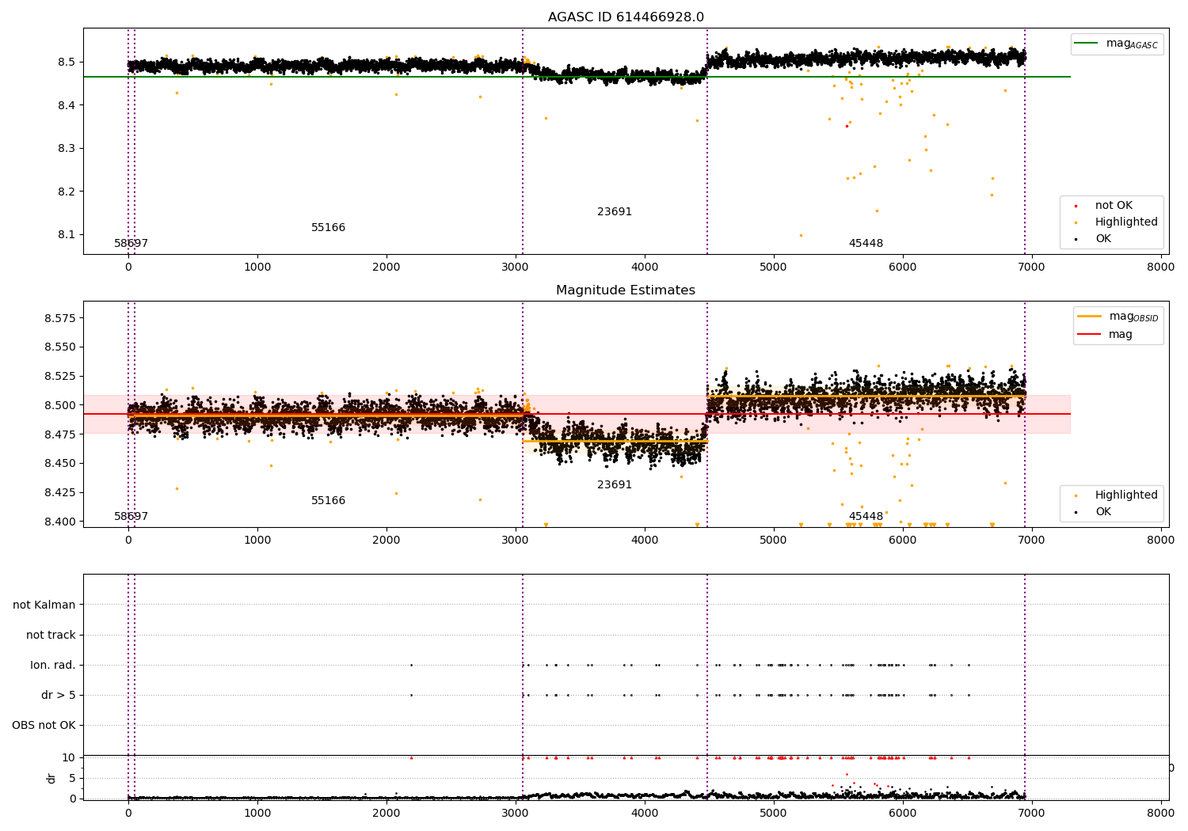This screenshot has width=1188, height=831.
Task: Click annotation 55166 in the top plot
Action: 328,228
